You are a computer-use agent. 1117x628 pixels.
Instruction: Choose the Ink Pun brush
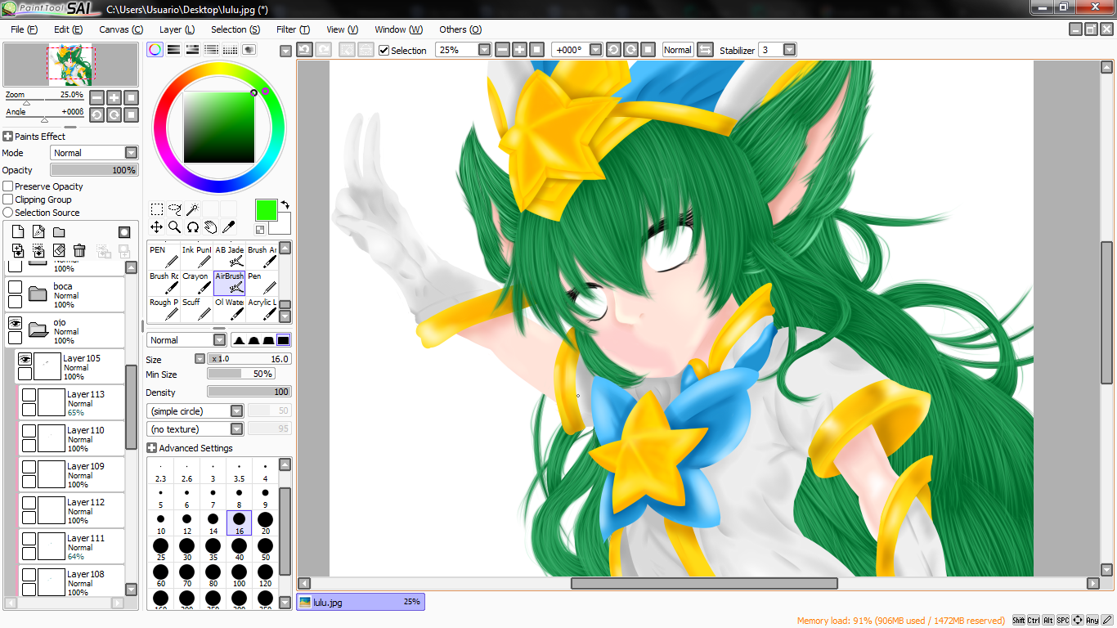[x=196, y=256]
